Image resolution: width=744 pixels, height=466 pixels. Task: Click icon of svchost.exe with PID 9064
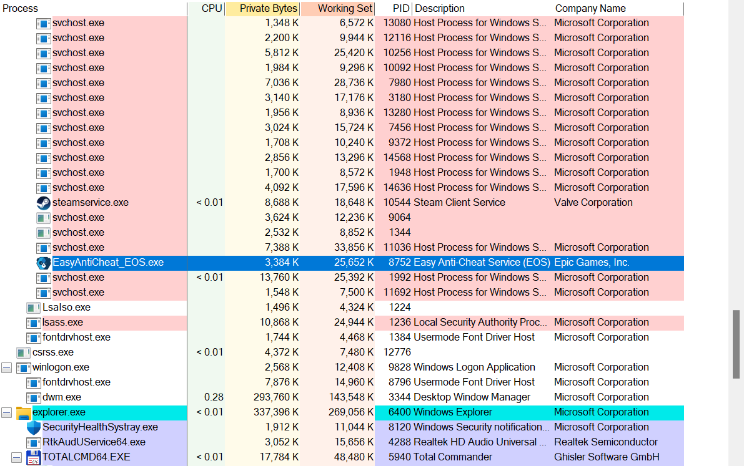pos(44,218)
